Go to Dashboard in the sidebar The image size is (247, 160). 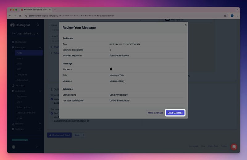coord(21,42)
